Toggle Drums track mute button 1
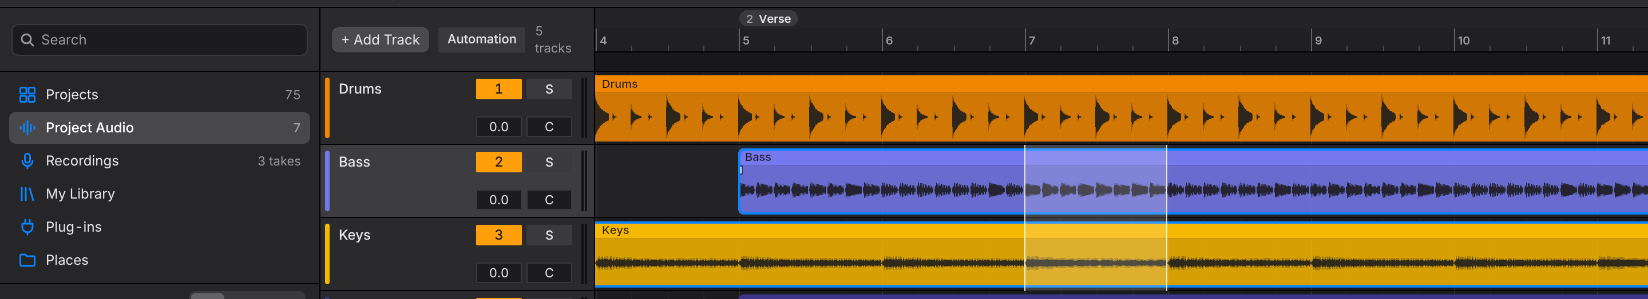The image size is (1648, 299). point(498,89)
